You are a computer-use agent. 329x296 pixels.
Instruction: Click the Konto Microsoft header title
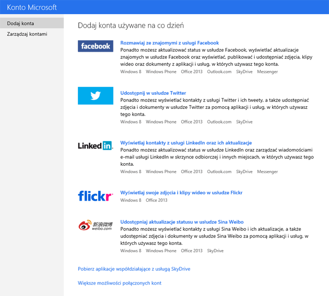32,7
